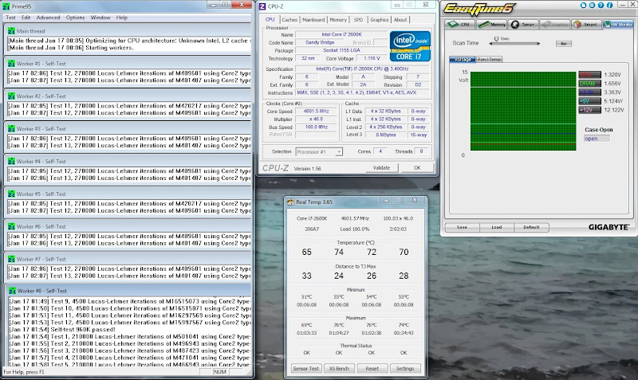Click the CPU-Z purple Z title icon

(262, 6)
